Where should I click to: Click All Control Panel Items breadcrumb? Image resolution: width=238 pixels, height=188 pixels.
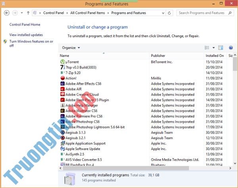(x=88, y=13)
